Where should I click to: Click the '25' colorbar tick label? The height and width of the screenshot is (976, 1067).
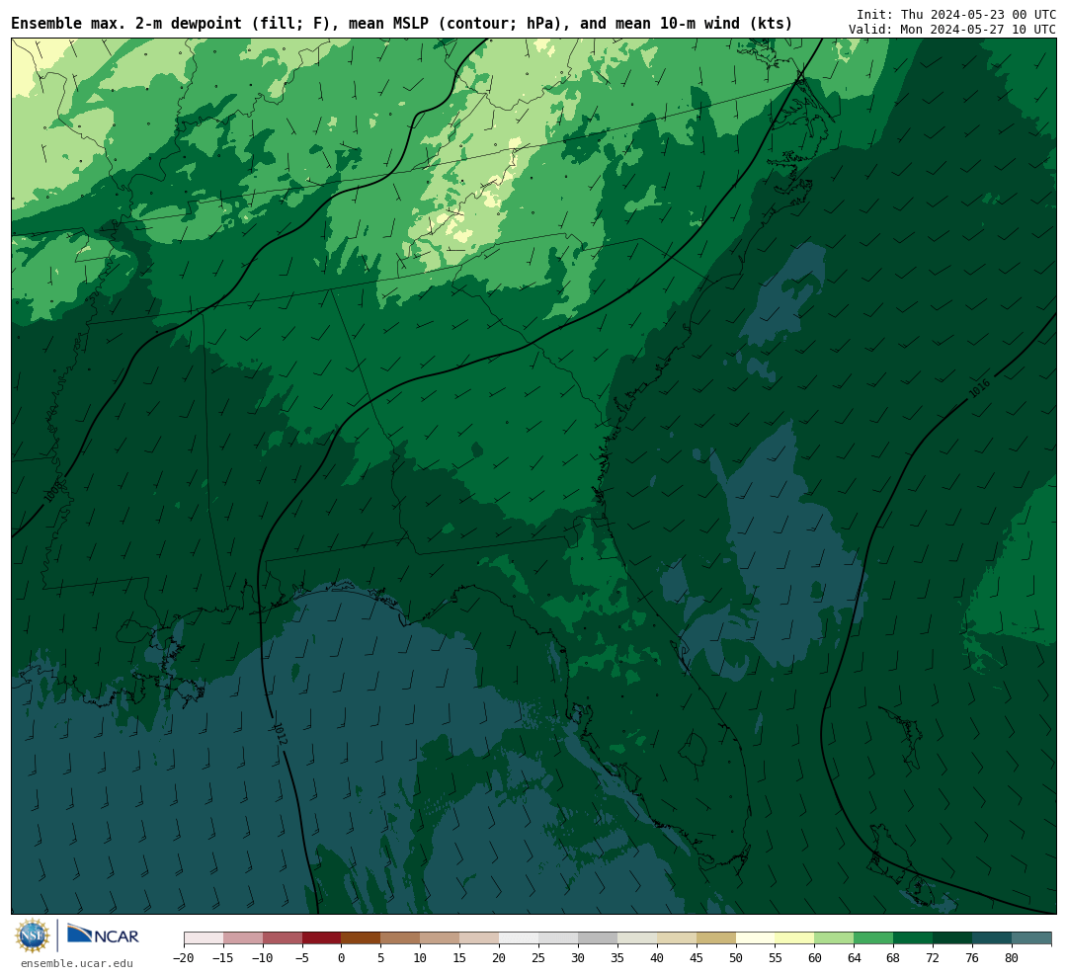tap(539, 958)
